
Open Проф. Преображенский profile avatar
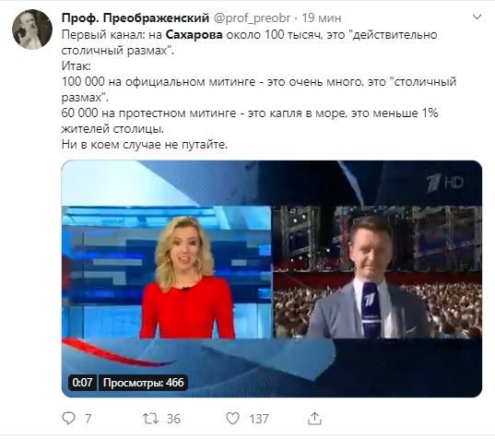[x=32, y=30]
